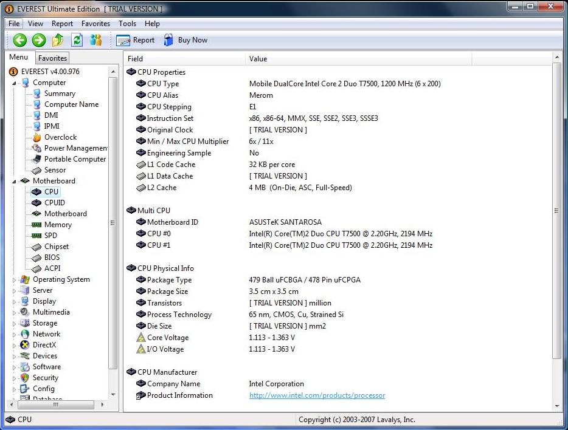
Task: Click the main list scroll down arrow
Action: tap(557, 406)
